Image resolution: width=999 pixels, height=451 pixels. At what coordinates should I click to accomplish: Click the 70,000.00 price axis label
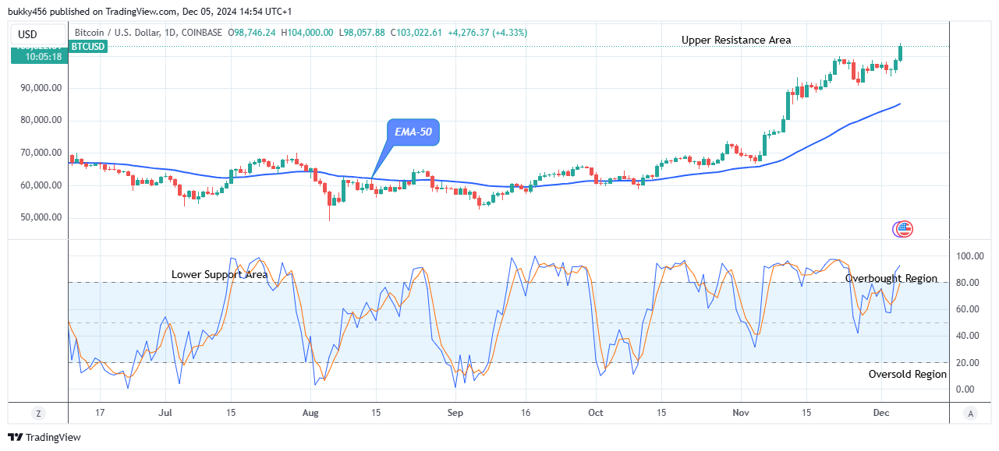point(41,153)
